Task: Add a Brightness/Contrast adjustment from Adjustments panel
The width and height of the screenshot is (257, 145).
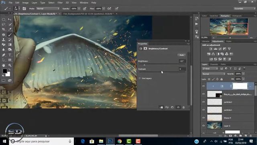Action: [x=211, y=49]
